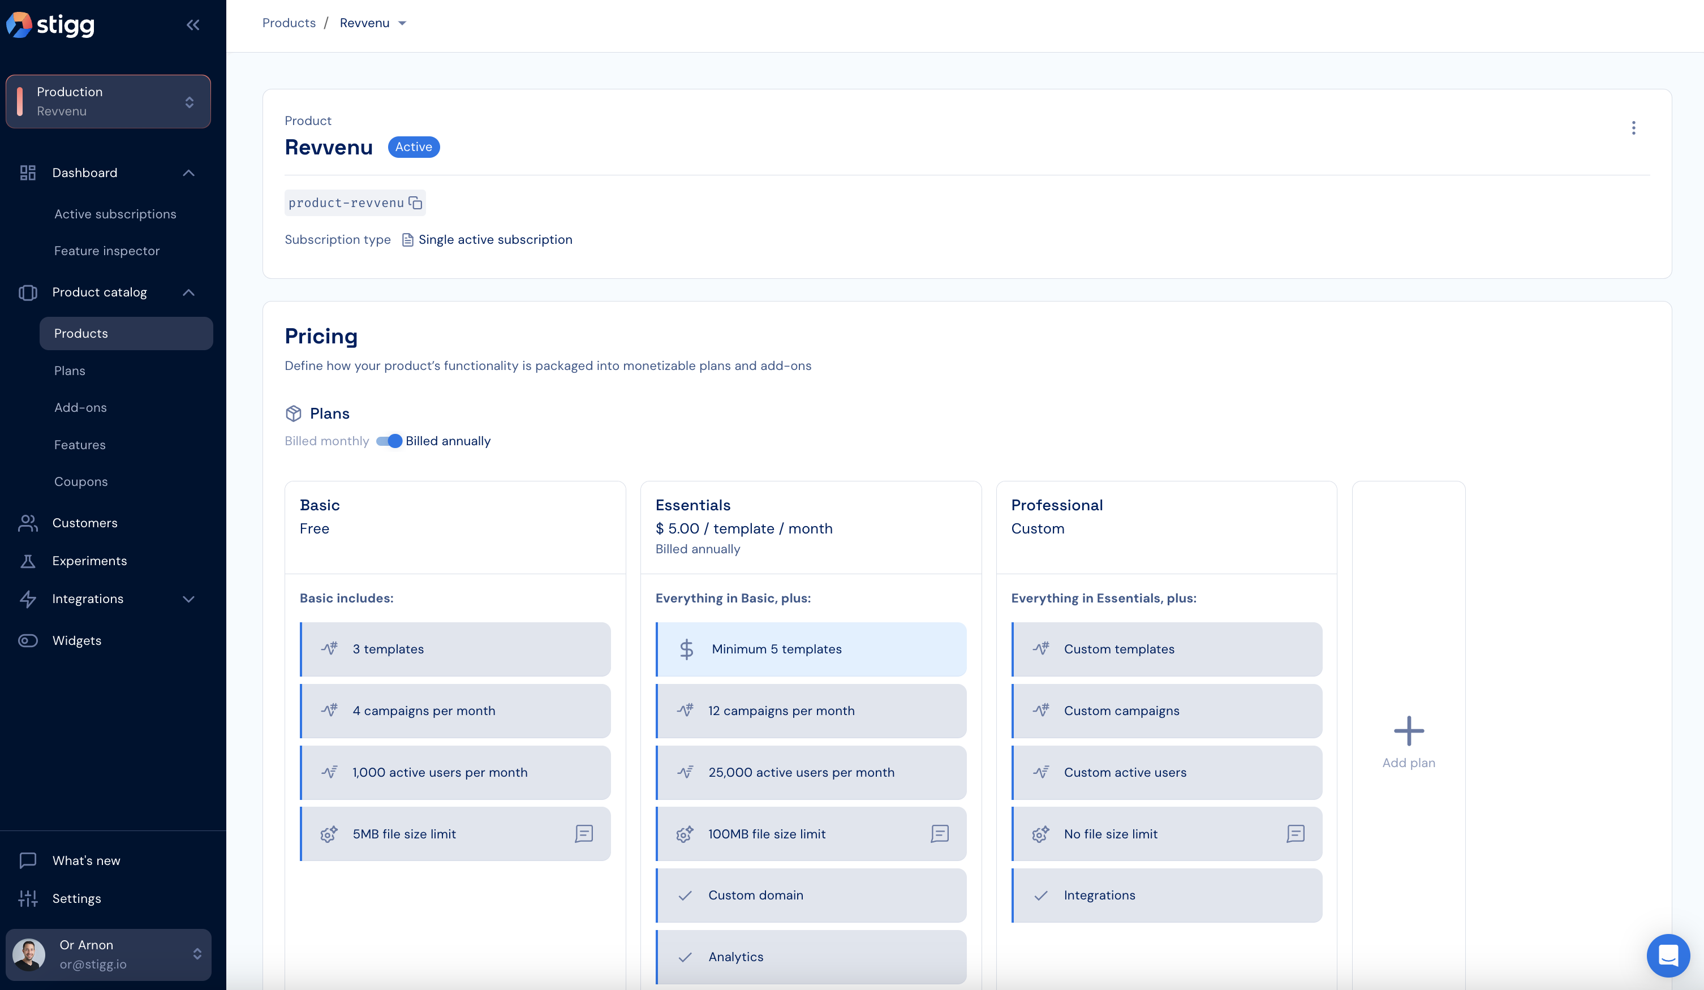Viewport: 1704px width, 990px height.
Task: Click the Products breadcrumb link
Action: (289, 23)
